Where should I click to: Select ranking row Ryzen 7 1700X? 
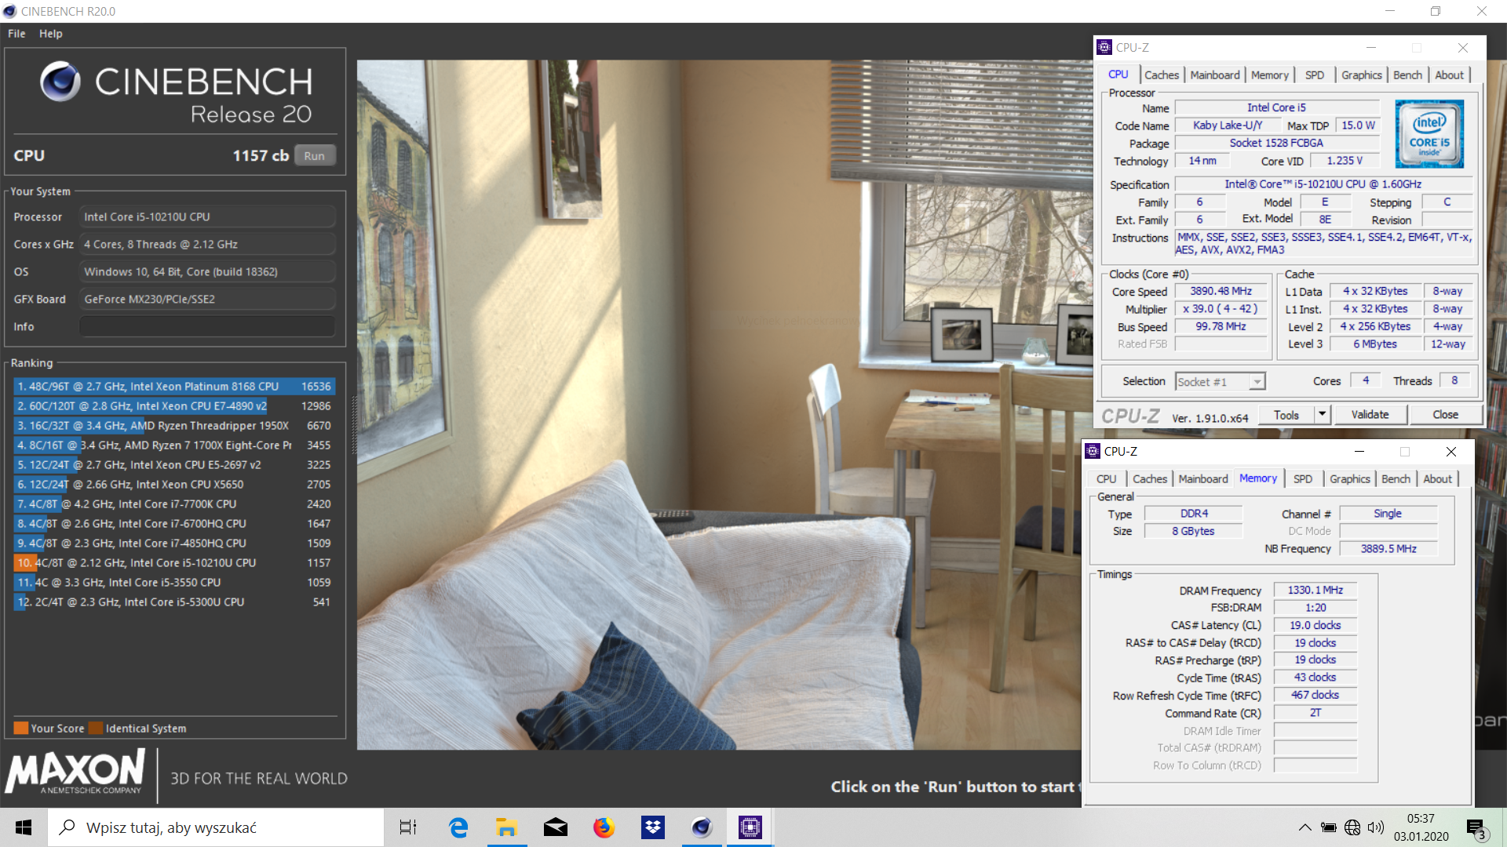(x=174, y=445)
